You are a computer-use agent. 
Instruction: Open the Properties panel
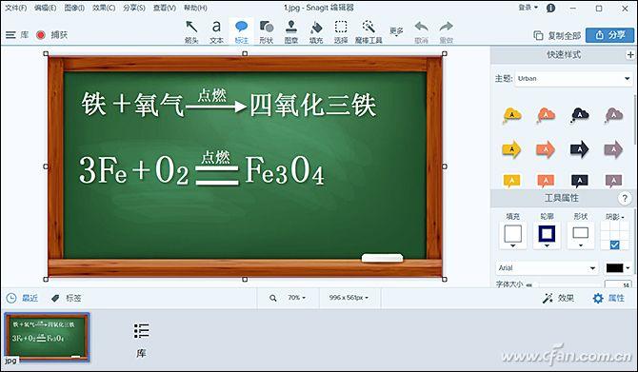pyautogui.click(x=608, y=299)
